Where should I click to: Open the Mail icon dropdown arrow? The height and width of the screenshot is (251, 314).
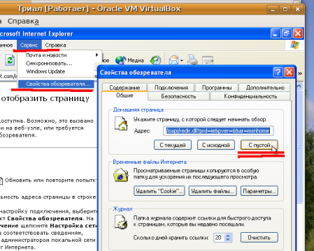tap(182, 61)
